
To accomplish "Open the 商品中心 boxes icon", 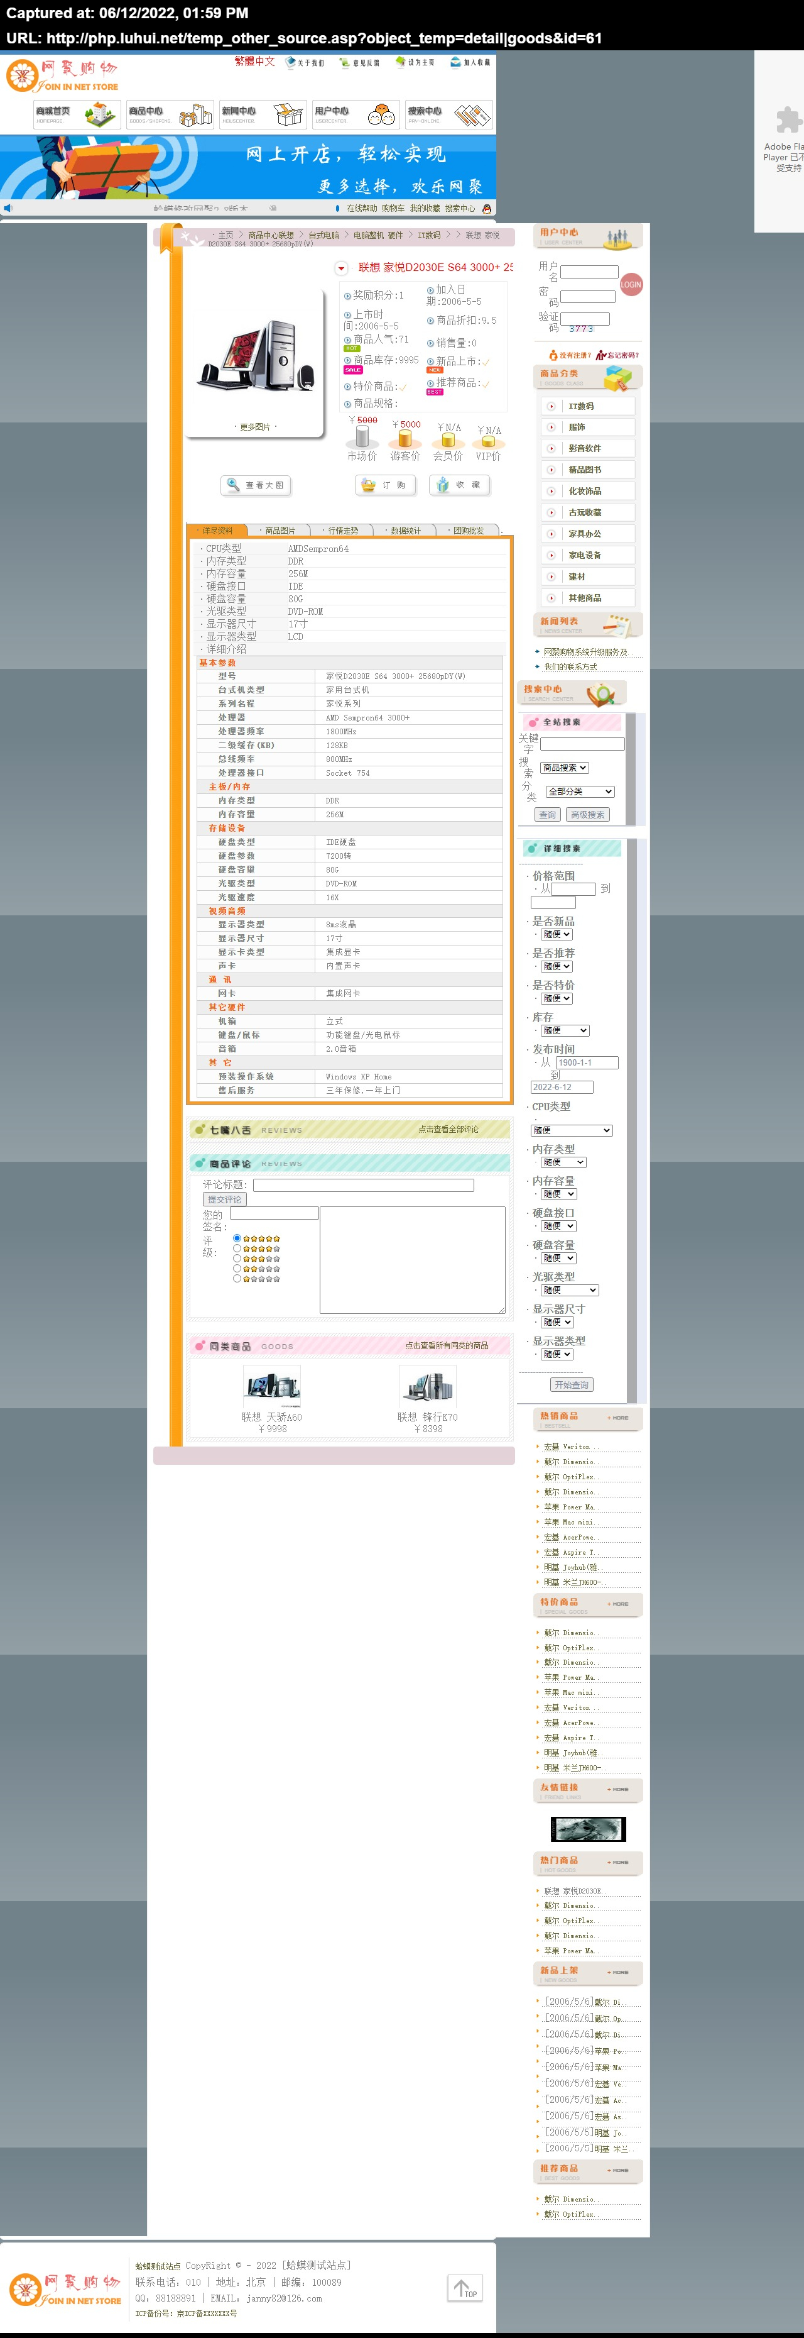I will tap(195, 114).
